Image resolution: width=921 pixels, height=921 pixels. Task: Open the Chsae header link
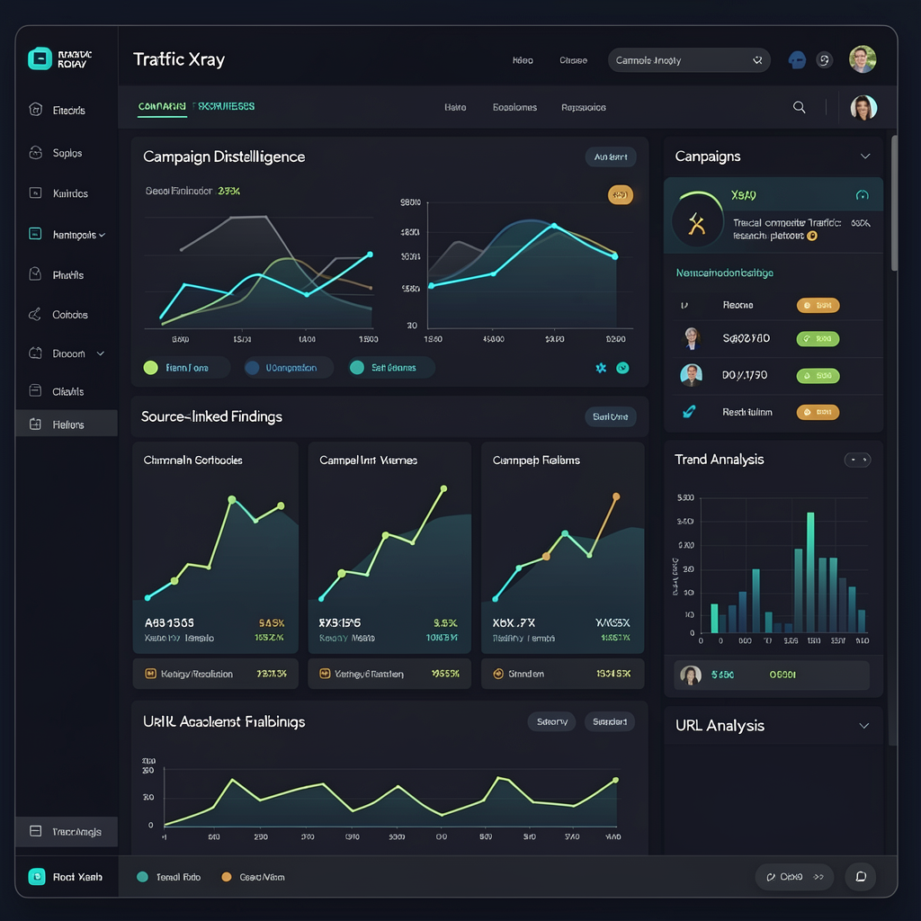point(573,60)
